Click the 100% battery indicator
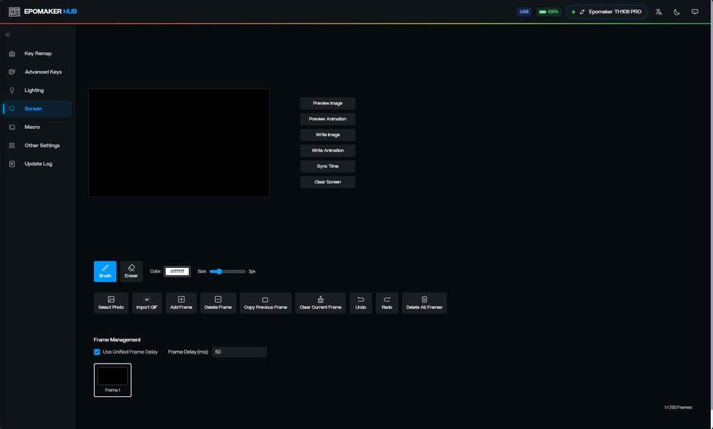 coord(549,12)
